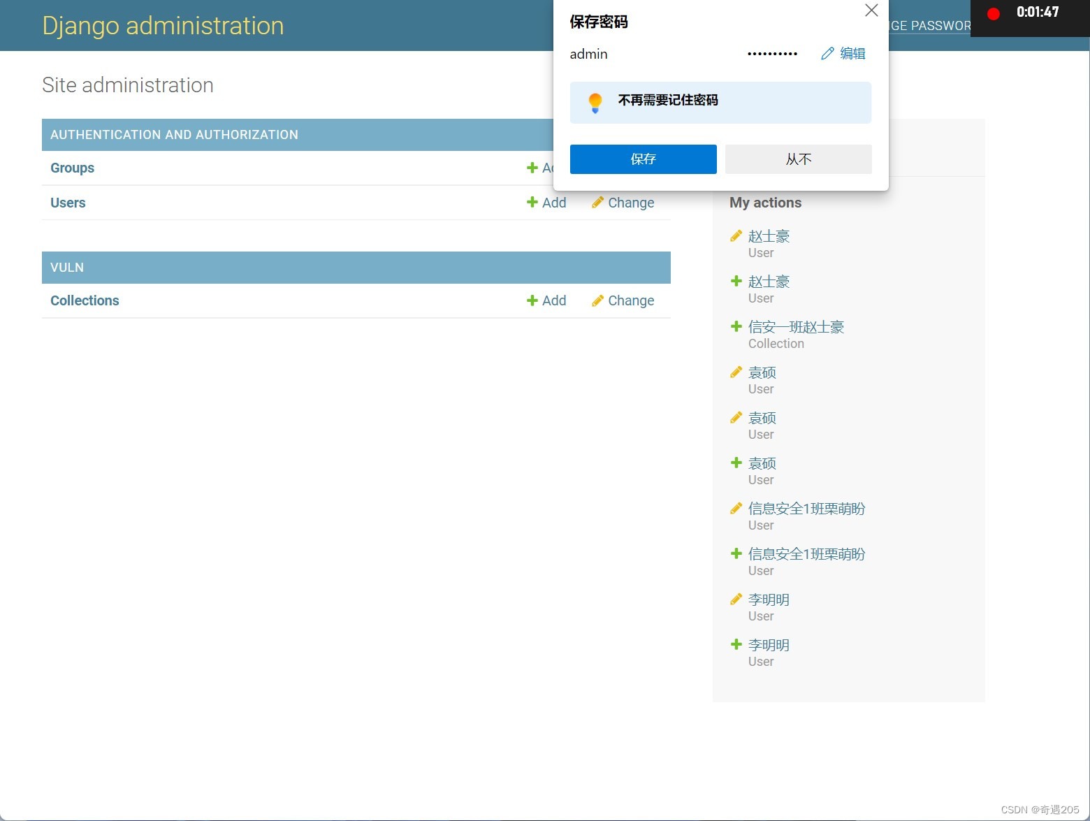This screenshot has height=821, width=1090.
Task: Click the green plus icon in Users row
Action: (x=532, y=202)
